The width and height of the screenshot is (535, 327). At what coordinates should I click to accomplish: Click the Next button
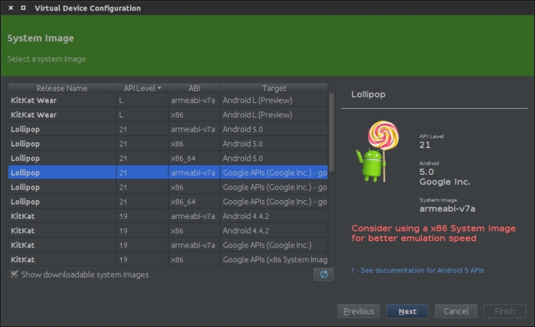tap(407, 312)
